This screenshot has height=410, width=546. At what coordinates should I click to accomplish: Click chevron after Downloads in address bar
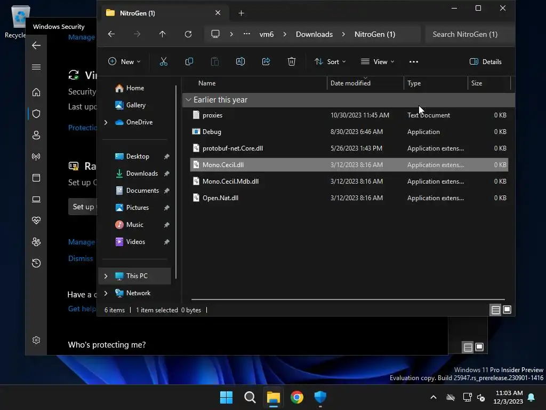[x=343, y=34]
